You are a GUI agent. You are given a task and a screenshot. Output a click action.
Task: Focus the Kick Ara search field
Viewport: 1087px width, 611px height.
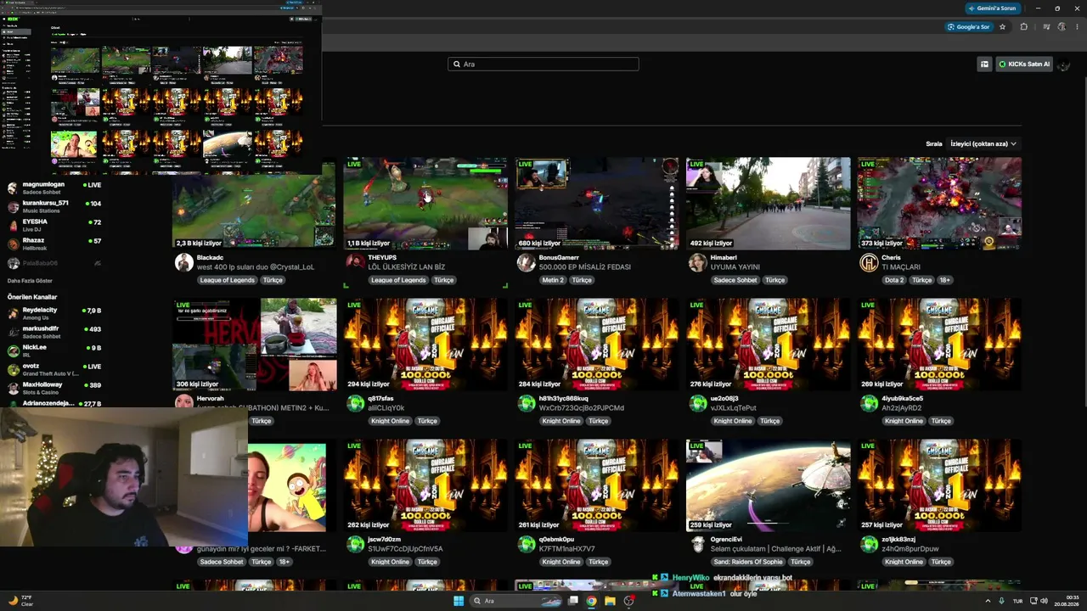543,64
